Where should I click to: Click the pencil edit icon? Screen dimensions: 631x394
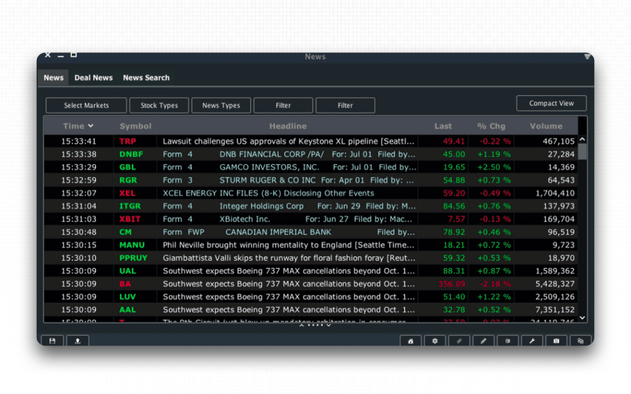pos(483,341)
